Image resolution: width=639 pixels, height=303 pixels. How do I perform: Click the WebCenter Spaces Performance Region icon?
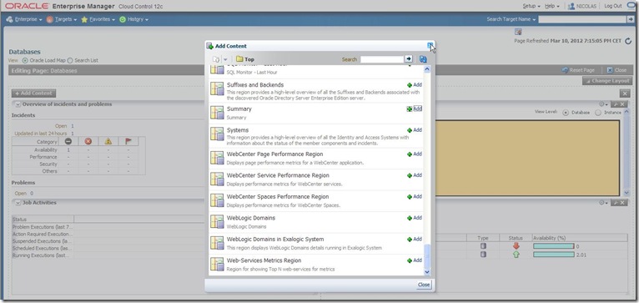[217, 200]
